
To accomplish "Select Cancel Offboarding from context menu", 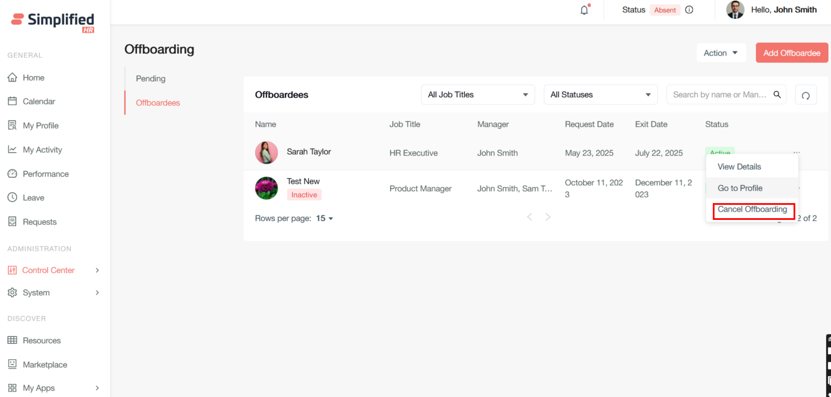I will pos(752,209).
